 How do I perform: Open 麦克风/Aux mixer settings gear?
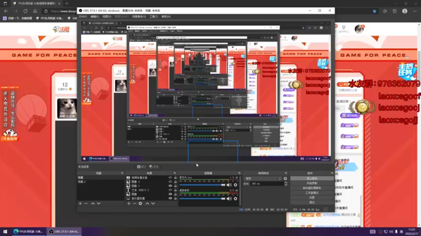click(x=235, y=185)
